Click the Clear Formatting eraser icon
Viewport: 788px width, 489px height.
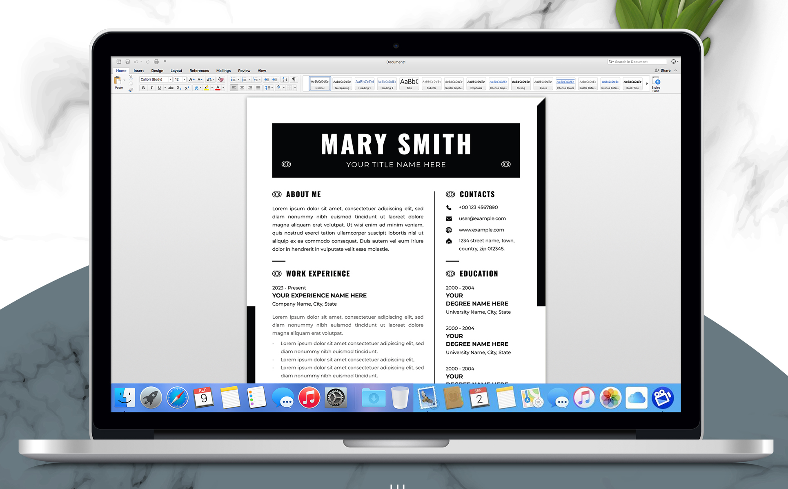click(221, 79)
